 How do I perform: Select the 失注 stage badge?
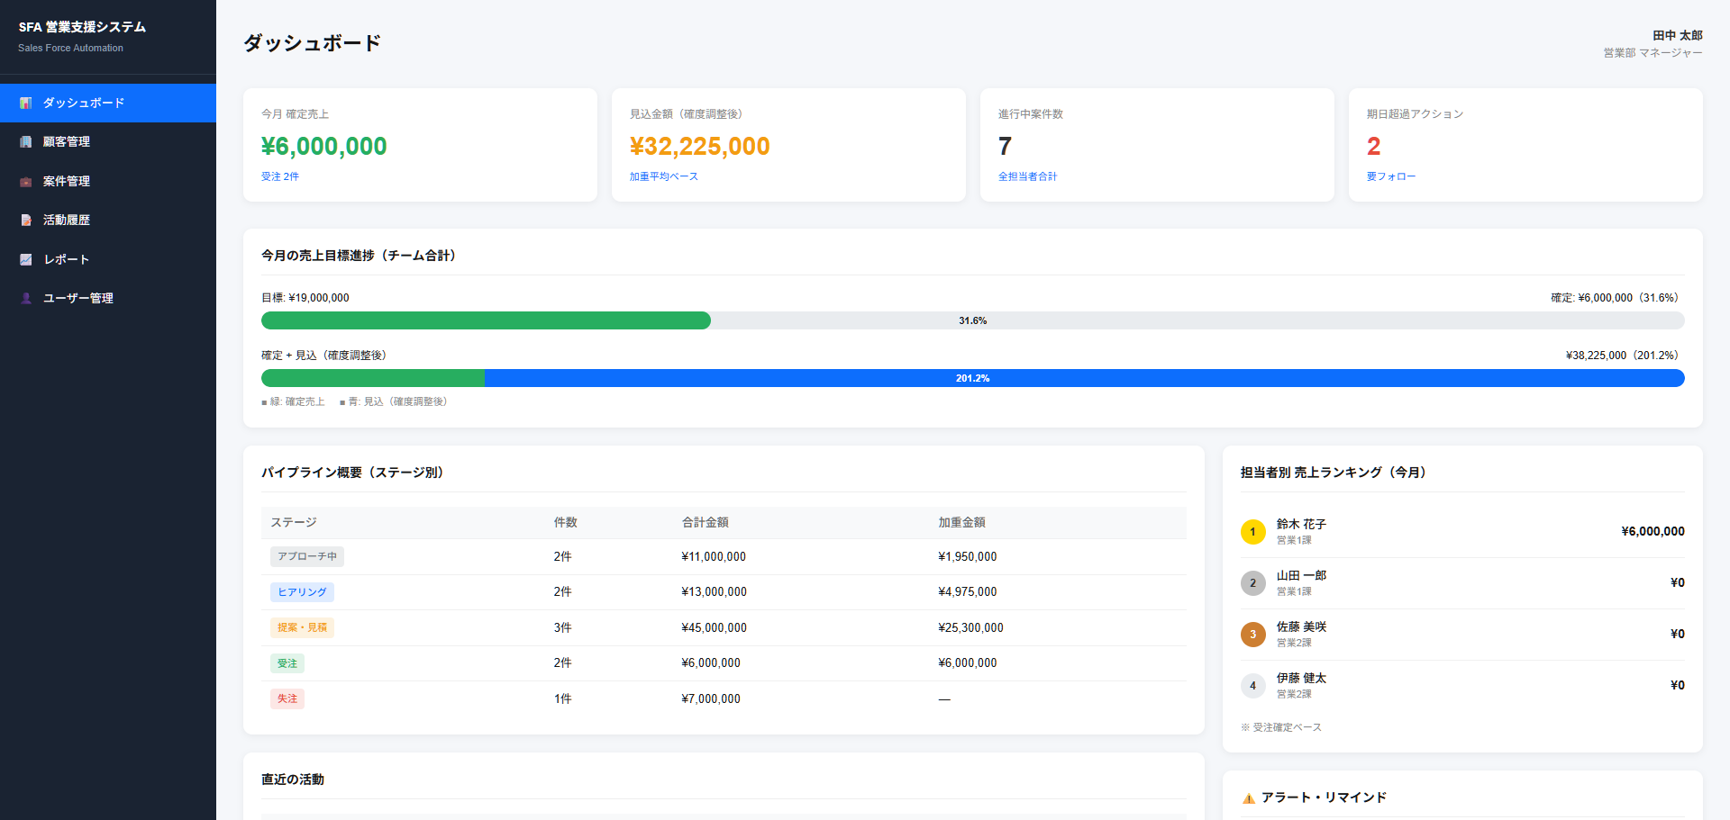[x=287, y=698]
